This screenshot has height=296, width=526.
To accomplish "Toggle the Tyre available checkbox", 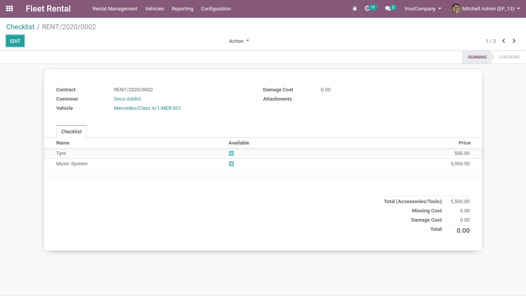I will tap(231, 153).
